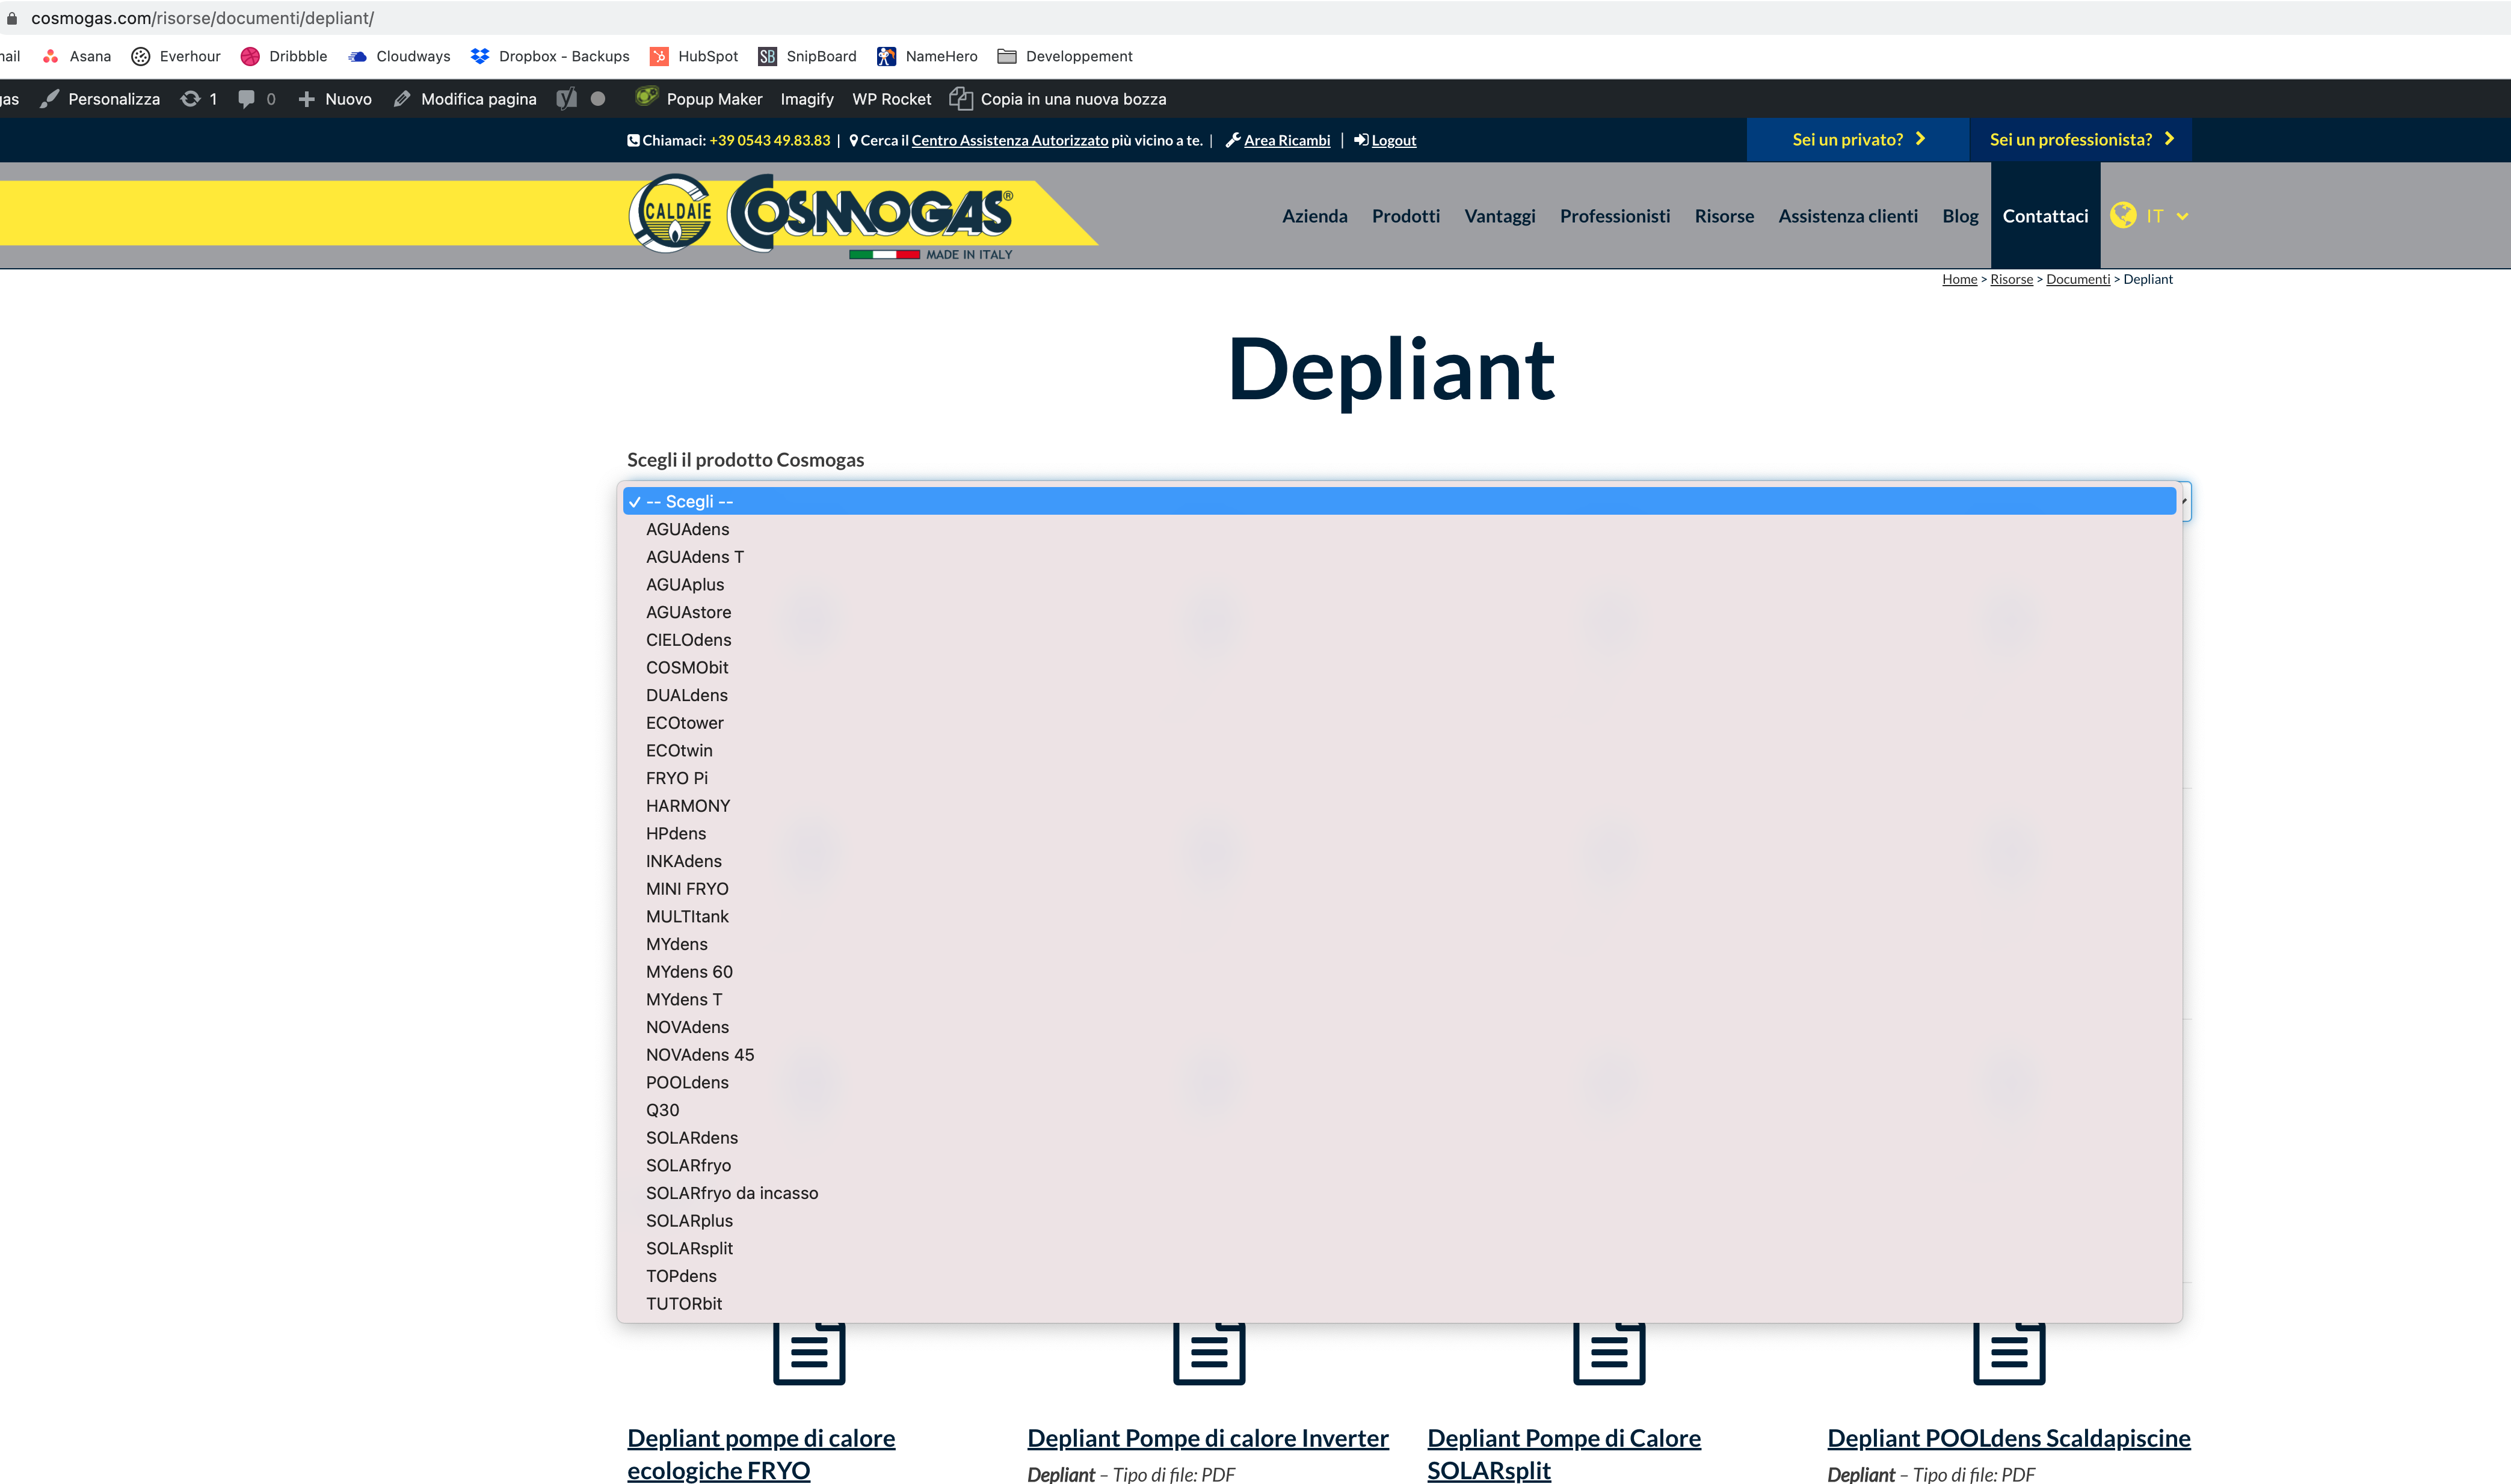Click the phone number +39 0543 49.83.83

[769, 140]
